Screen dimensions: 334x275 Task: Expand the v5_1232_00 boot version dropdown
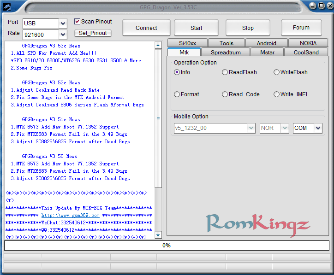(x=251, y=128)
